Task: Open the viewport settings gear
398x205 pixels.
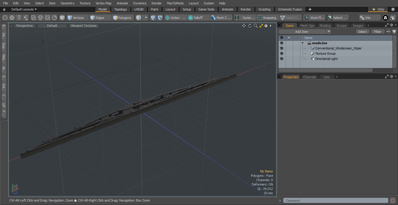Action: [266, 26]
